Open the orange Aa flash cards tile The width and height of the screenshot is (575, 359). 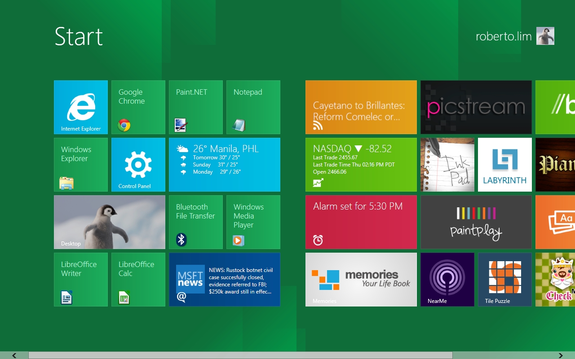click(555, 222)
